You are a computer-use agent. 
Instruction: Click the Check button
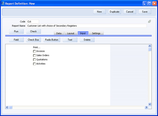coord(34,31)
